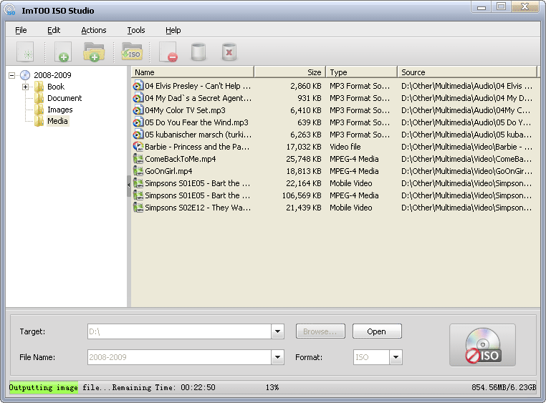Image resolution: width=546 pixels, height=403 pixels.
Task: Select file 05 kubanischer marsch row
Action: coord(198,135)
